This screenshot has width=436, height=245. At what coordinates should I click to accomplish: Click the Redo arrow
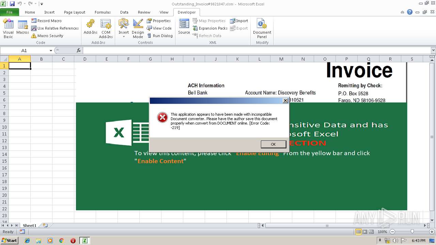coord(30,4)
